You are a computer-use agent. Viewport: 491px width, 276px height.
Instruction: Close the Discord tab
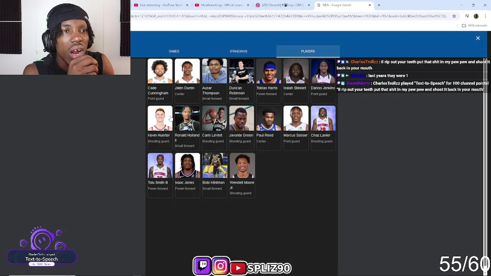(x=309, y=5)
